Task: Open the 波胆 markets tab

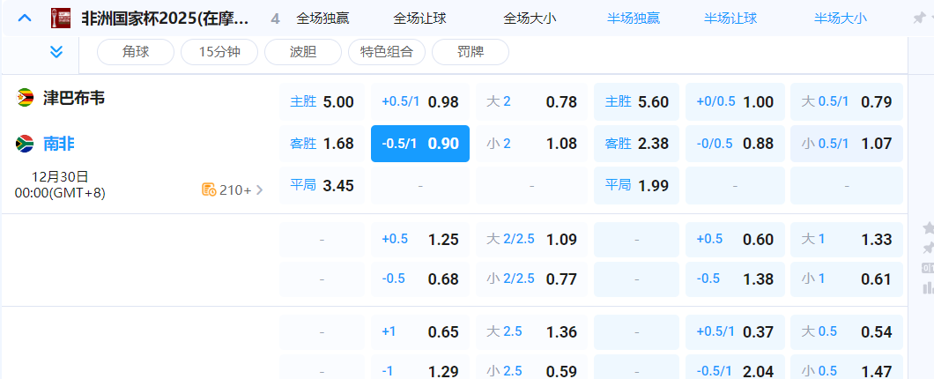Action: [302, 52]
